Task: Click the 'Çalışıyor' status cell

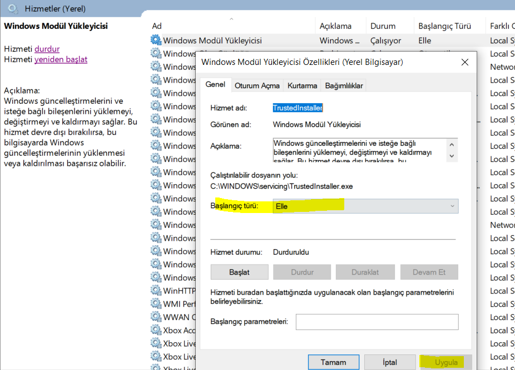Action: point(385,40)
